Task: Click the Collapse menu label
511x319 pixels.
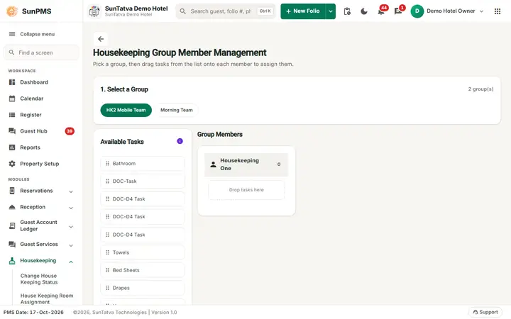Action: point(38,34)
